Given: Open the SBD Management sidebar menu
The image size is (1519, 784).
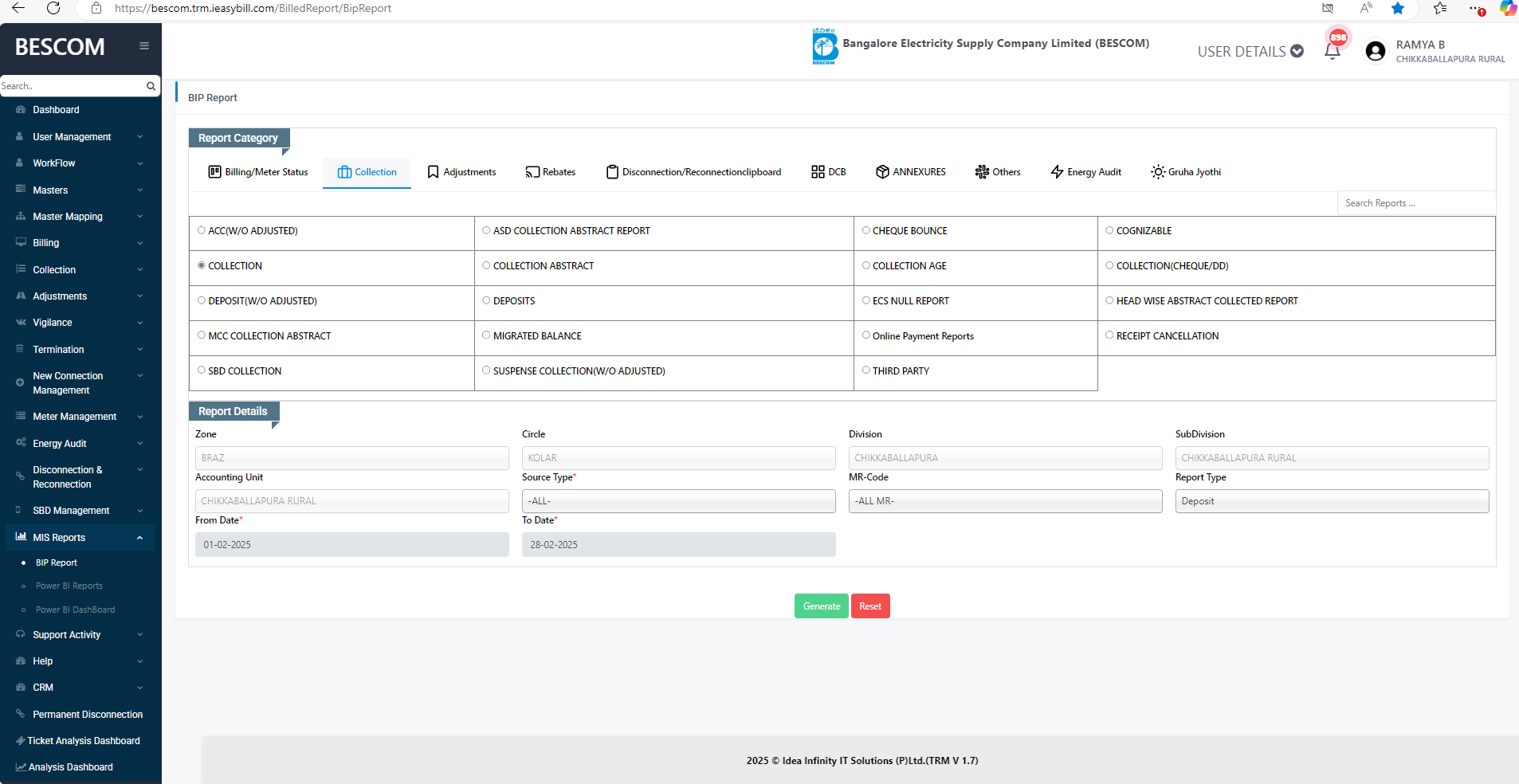Looking at the screenshot, I should 80,511.
